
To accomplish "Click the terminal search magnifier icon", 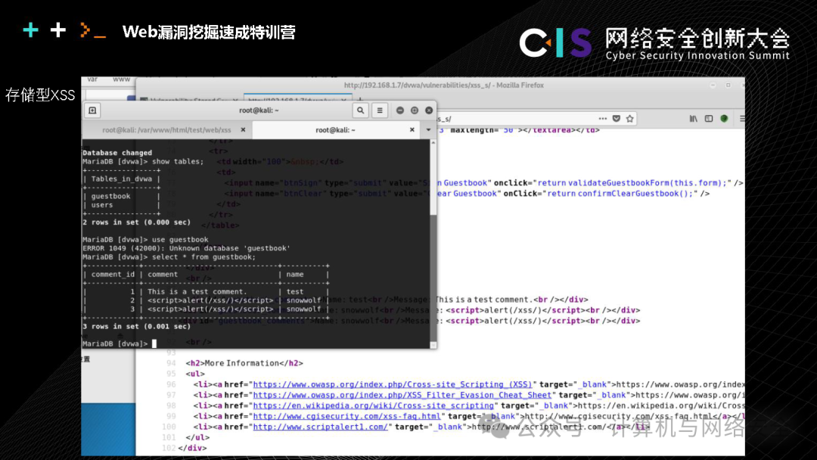I will pos(360,110).
